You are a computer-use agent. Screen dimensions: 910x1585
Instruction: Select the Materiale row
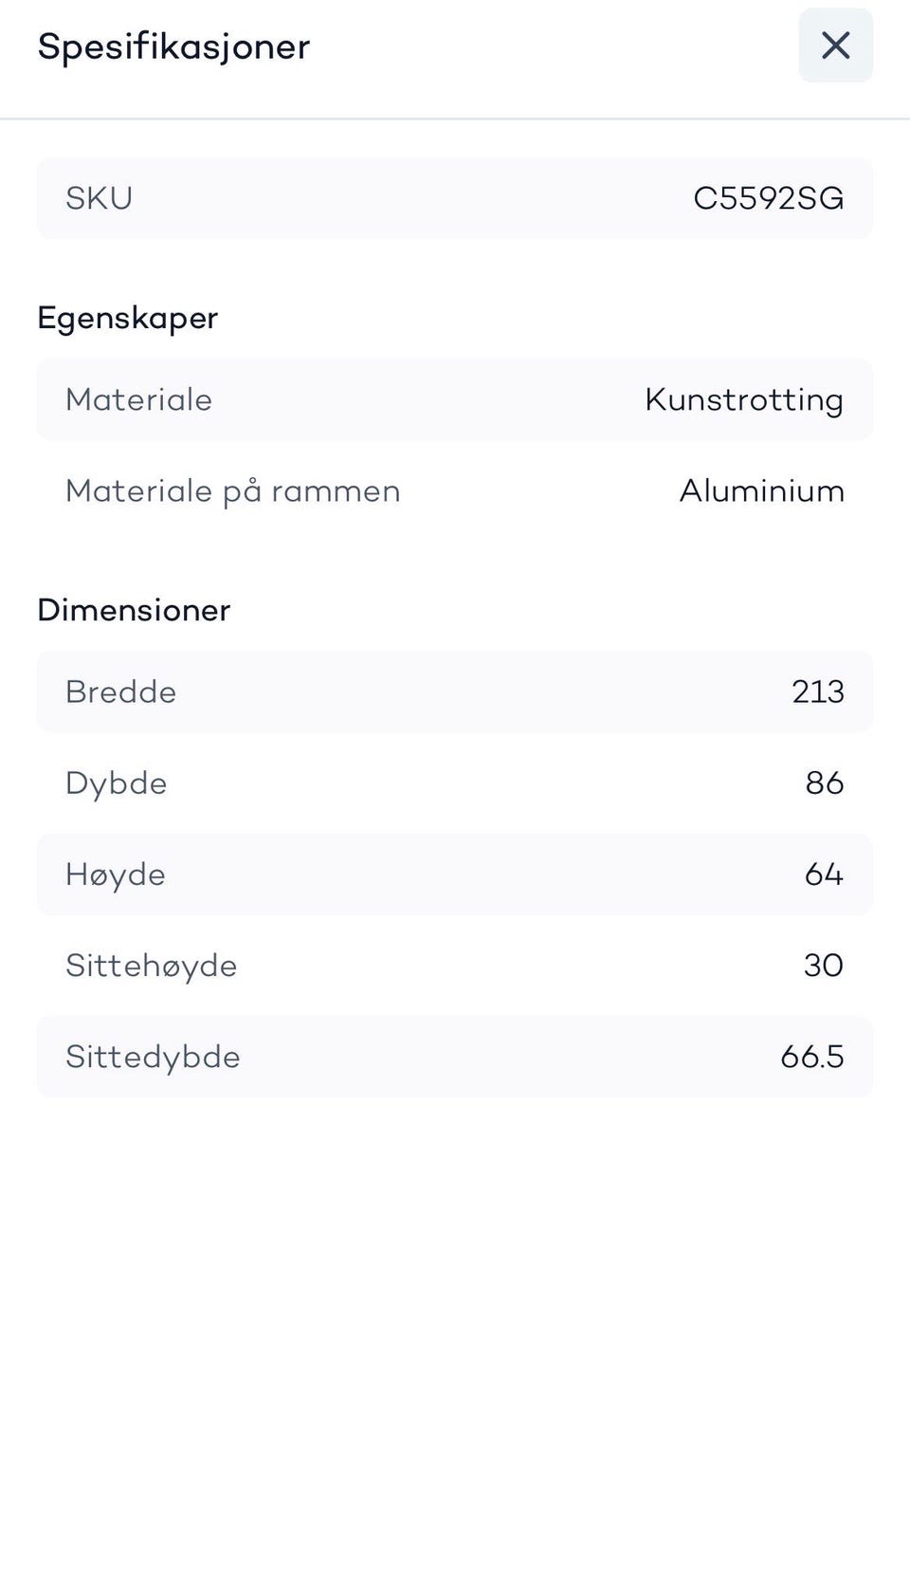[455, 399]
